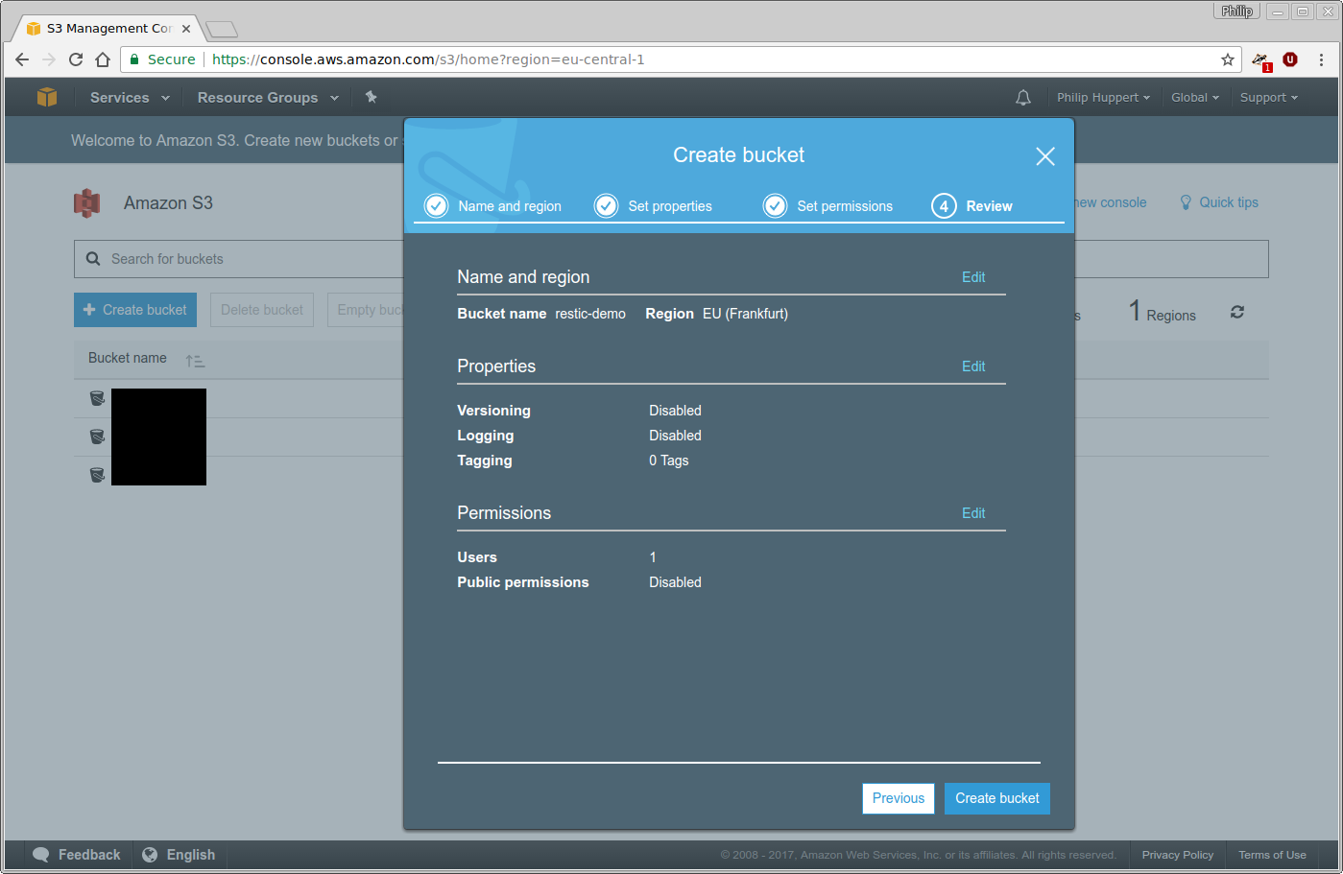
Task: Open the notifications bell icon
Action: tap(1023, 98)
